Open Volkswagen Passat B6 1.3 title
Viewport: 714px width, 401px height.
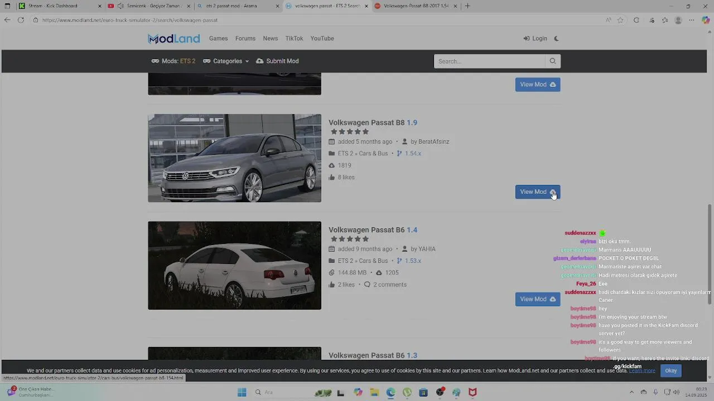click(x=373, y=355)
